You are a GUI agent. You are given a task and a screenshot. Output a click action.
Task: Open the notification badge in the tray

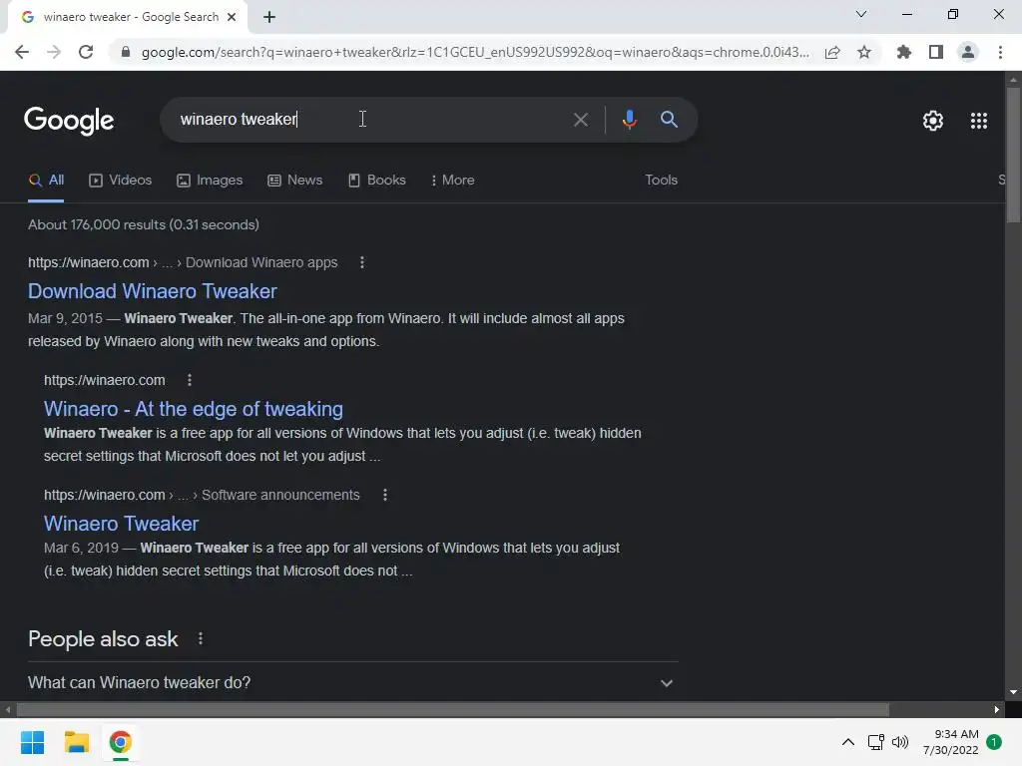(x=994, y=742)
